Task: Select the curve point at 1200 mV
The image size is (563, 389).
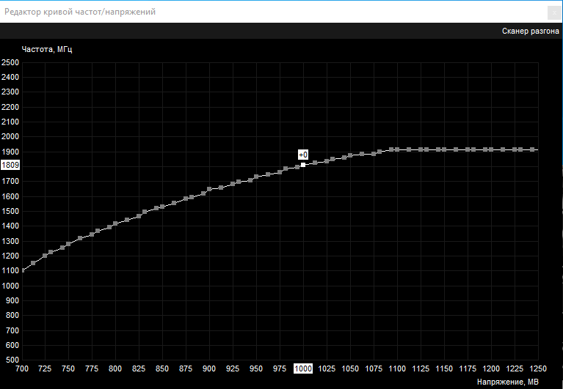Action: pos(491,149)
